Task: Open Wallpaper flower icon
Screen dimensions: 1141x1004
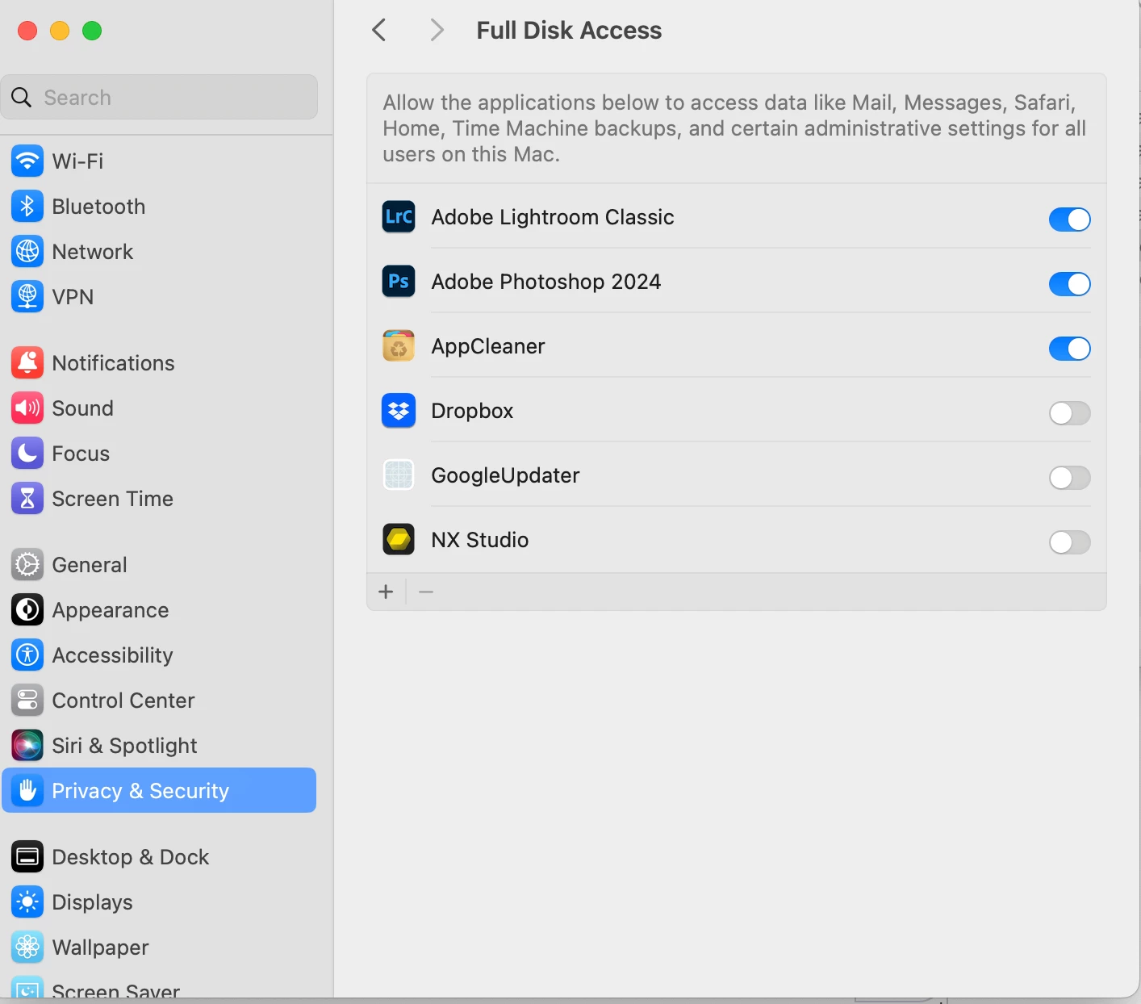Action: [27, 948]
